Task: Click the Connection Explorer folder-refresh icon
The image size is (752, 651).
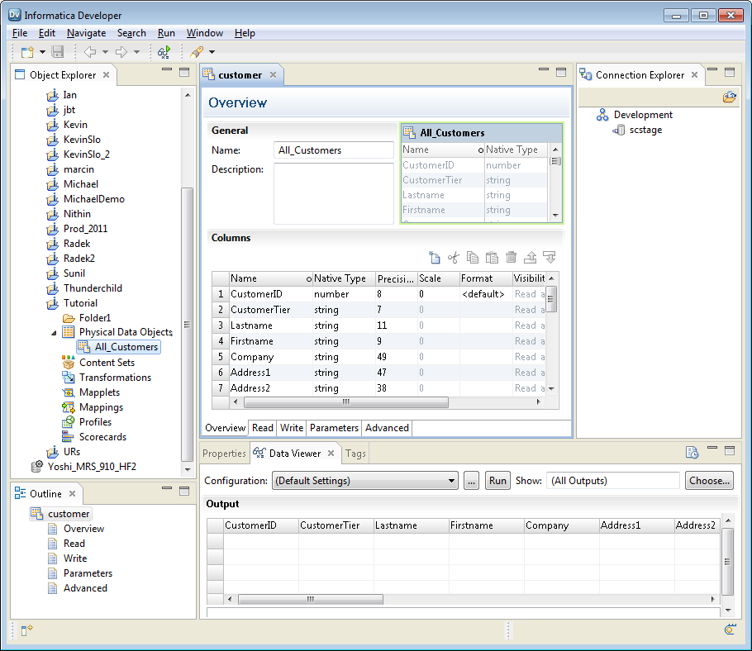Action: 730,97
